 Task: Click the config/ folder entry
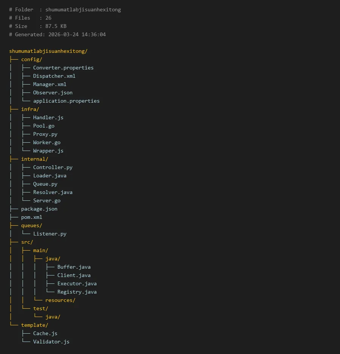pos(31,59)
